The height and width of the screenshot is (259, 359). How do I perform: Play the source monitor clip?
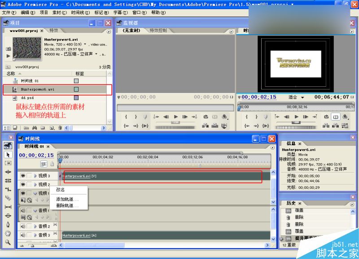click(175, 116)
